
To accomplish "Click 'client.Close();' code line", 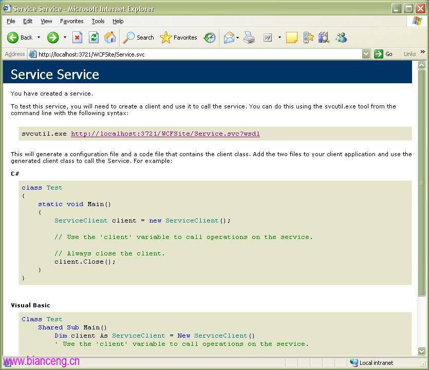I will point(85,262).
